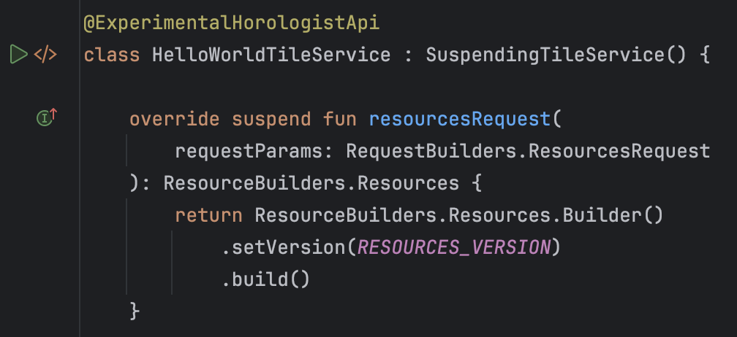737x337 pixels.
Task: Click the orange code tag gutter icon
Action: click(x=45, y=54)
